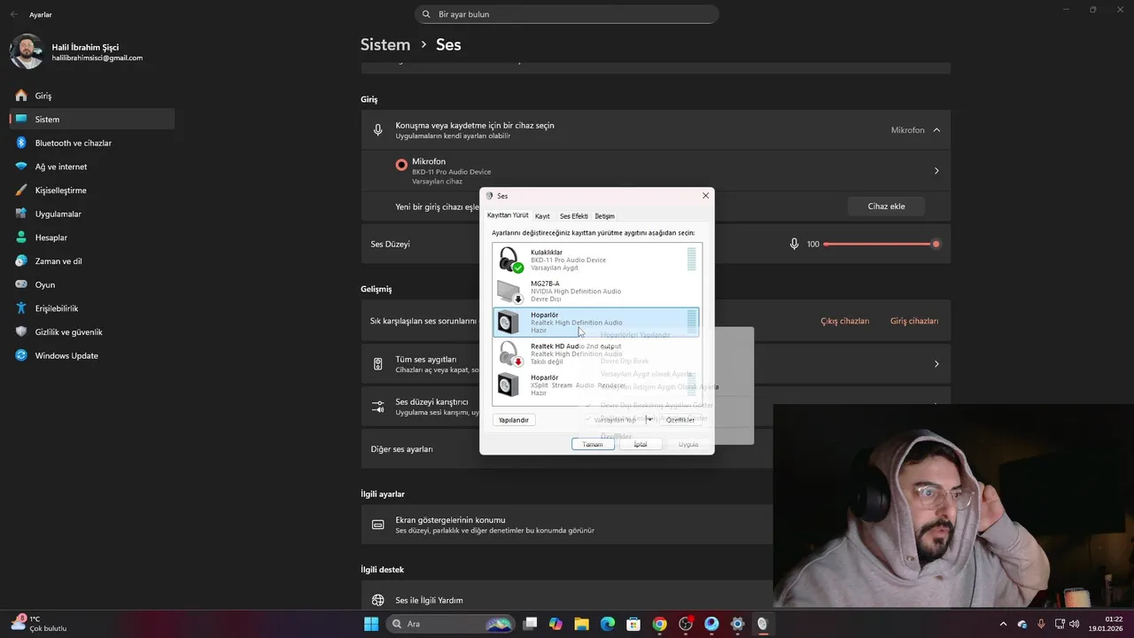Launch Google Chrome from taskbar
The image size is (1134, 638).
[659, 624]
